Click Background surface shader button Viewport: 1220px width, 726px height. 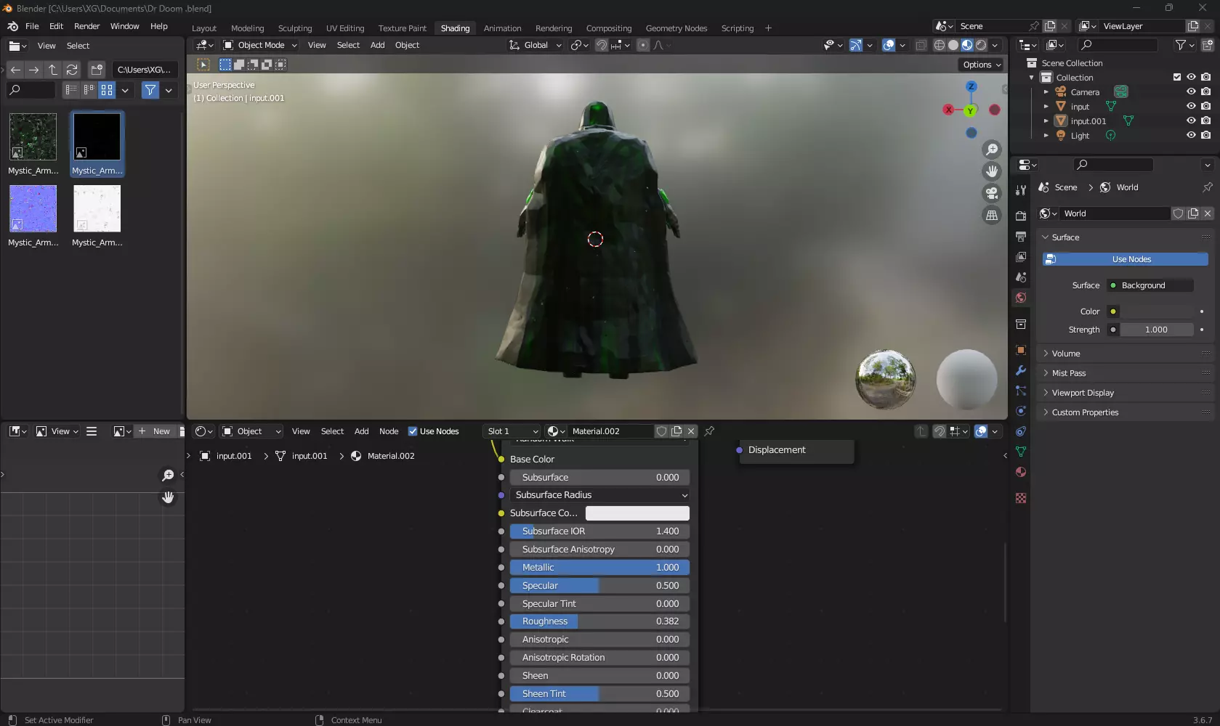1150,285
